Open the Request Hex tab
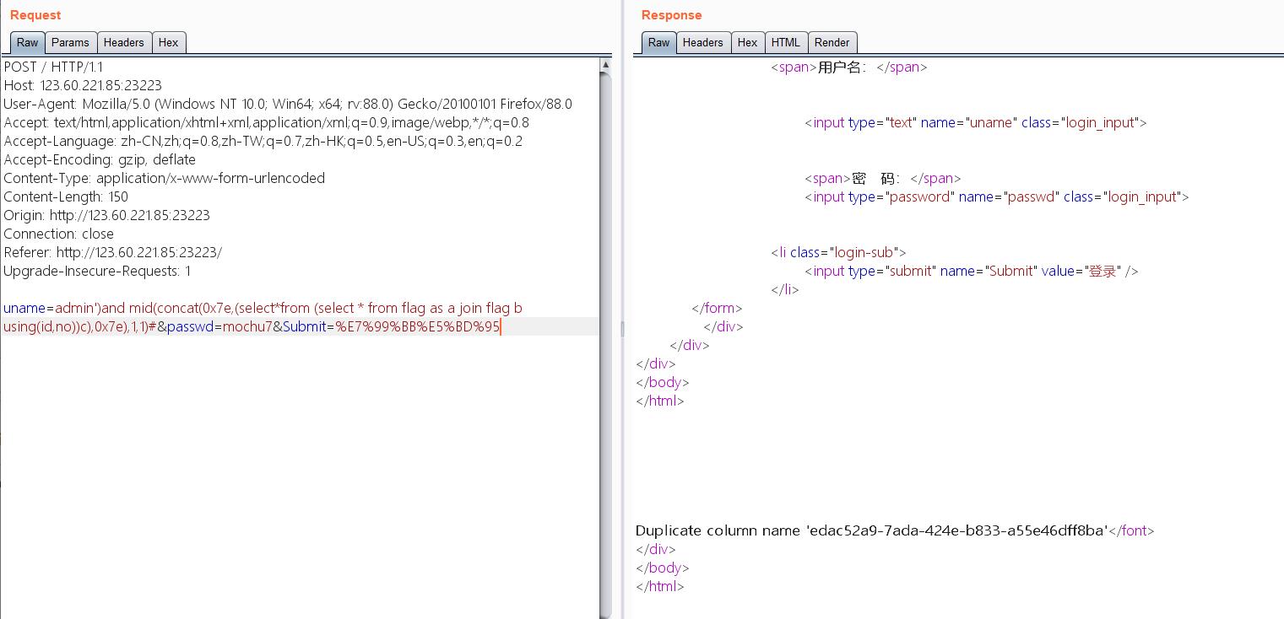Viewport: 1284px width, 619px height. (169, 42)
